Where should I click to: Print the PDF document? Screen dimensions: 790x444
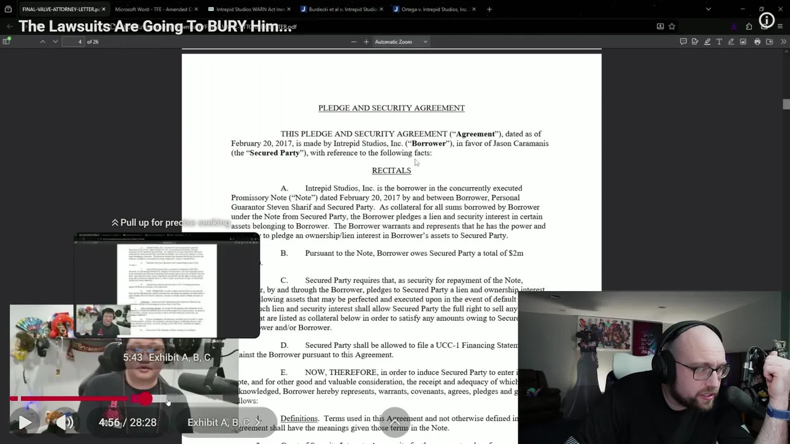point(757,41)
